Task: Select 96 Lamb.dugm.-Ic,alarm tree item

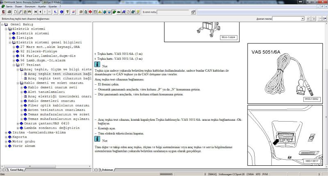Action: (x=43, y=60)
